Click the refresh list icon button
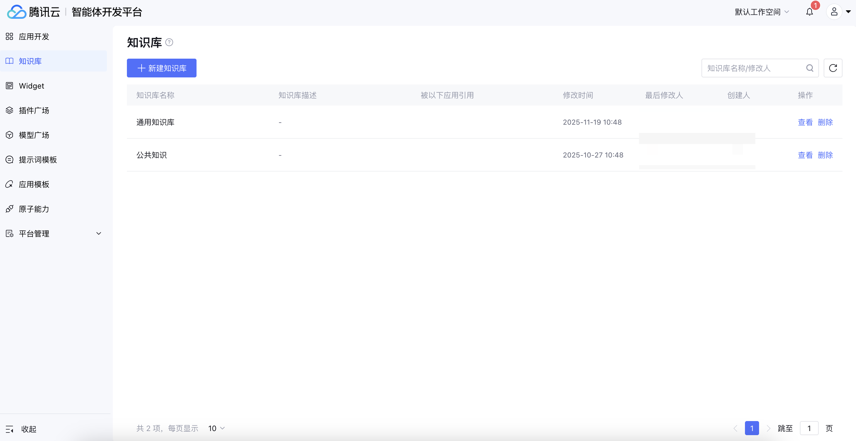856x441 pixels. point(832,68)
